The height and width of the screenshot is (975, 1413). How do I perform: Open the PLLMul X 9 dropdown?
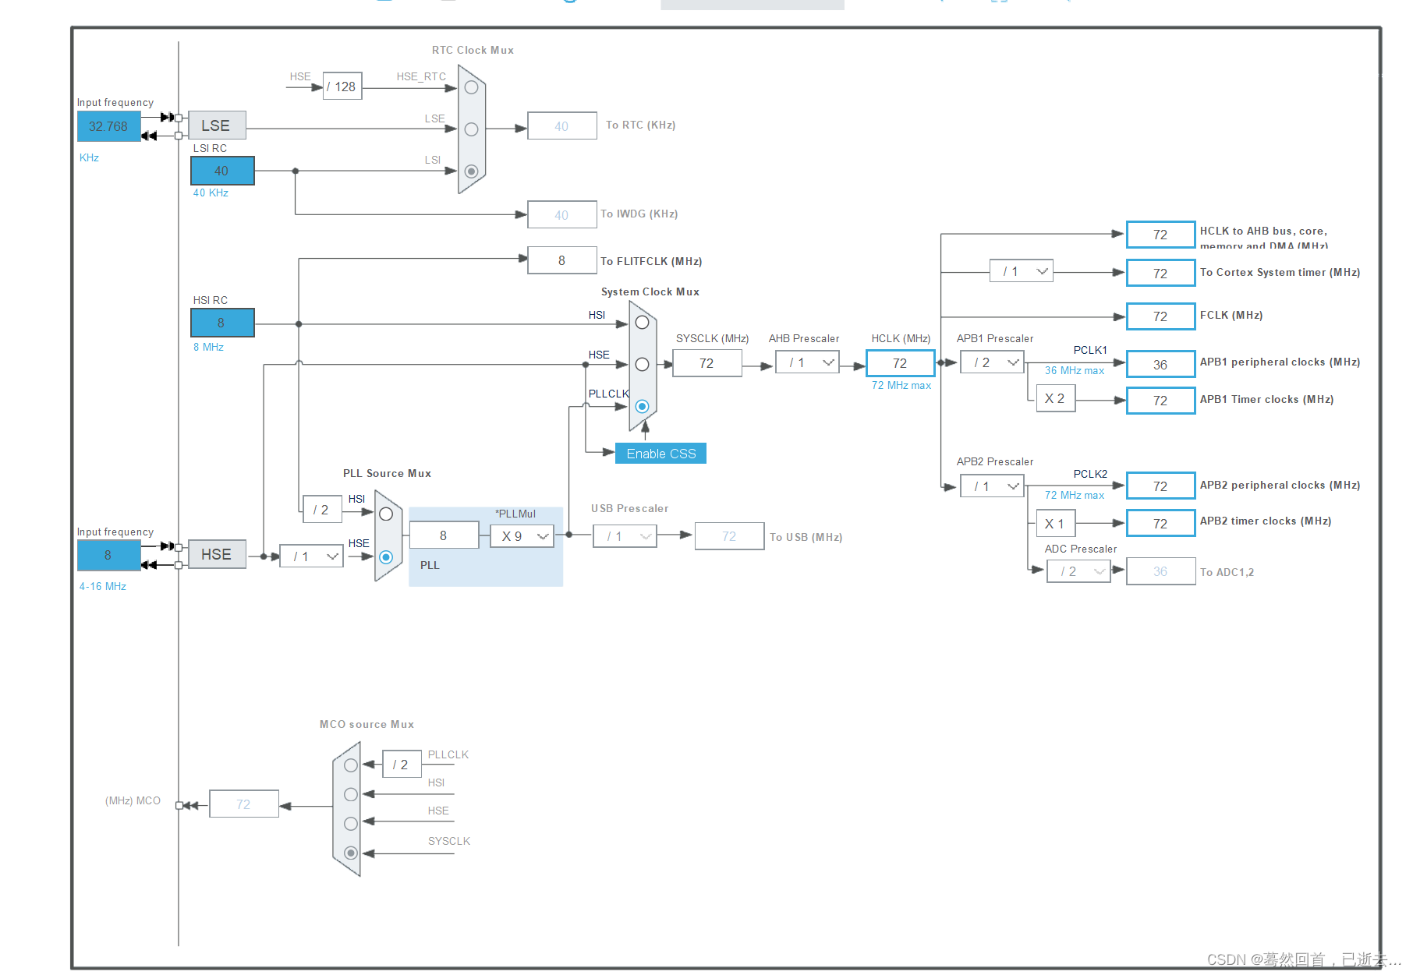point(522,536)
